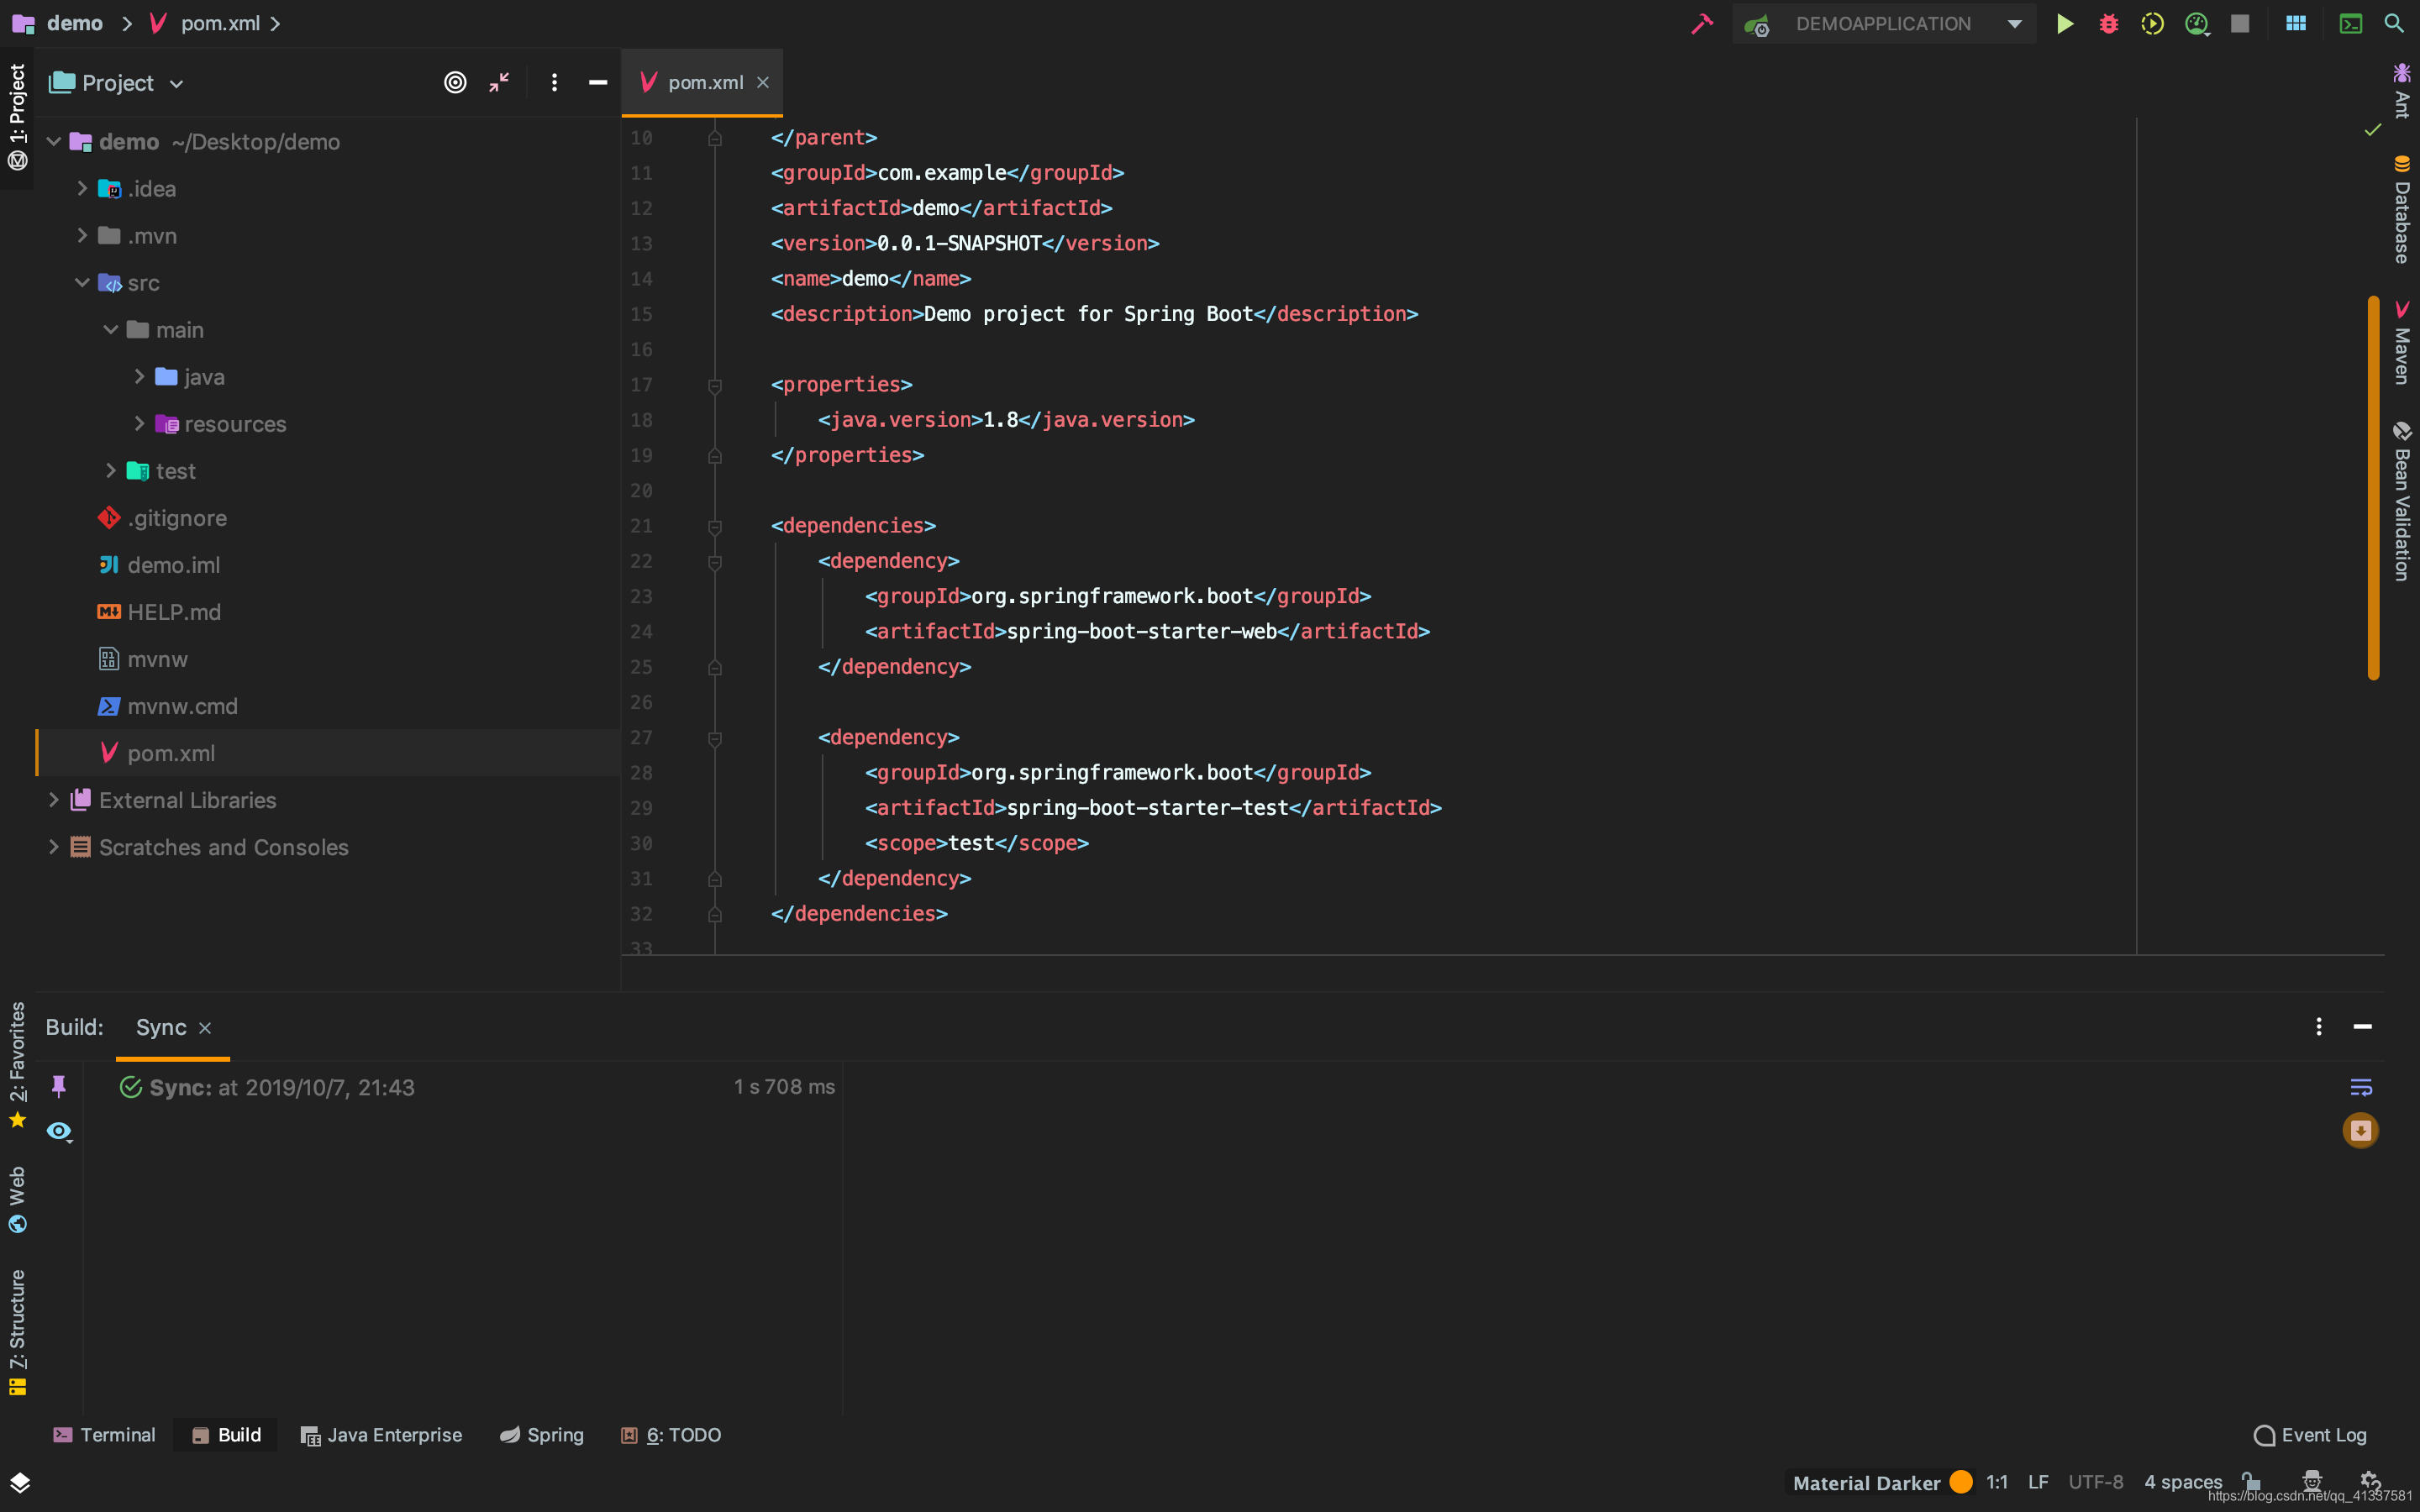Viewport: 2420px width, 1512px height.
Task: Click the Search Everywhere magnifier icon
Action: point(2394,24)
